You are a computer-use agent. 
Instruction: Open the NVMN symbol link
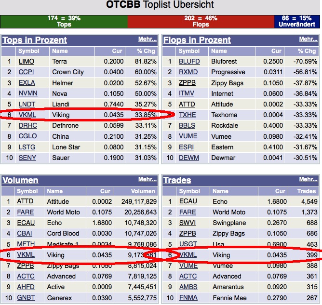pos(28,93)
